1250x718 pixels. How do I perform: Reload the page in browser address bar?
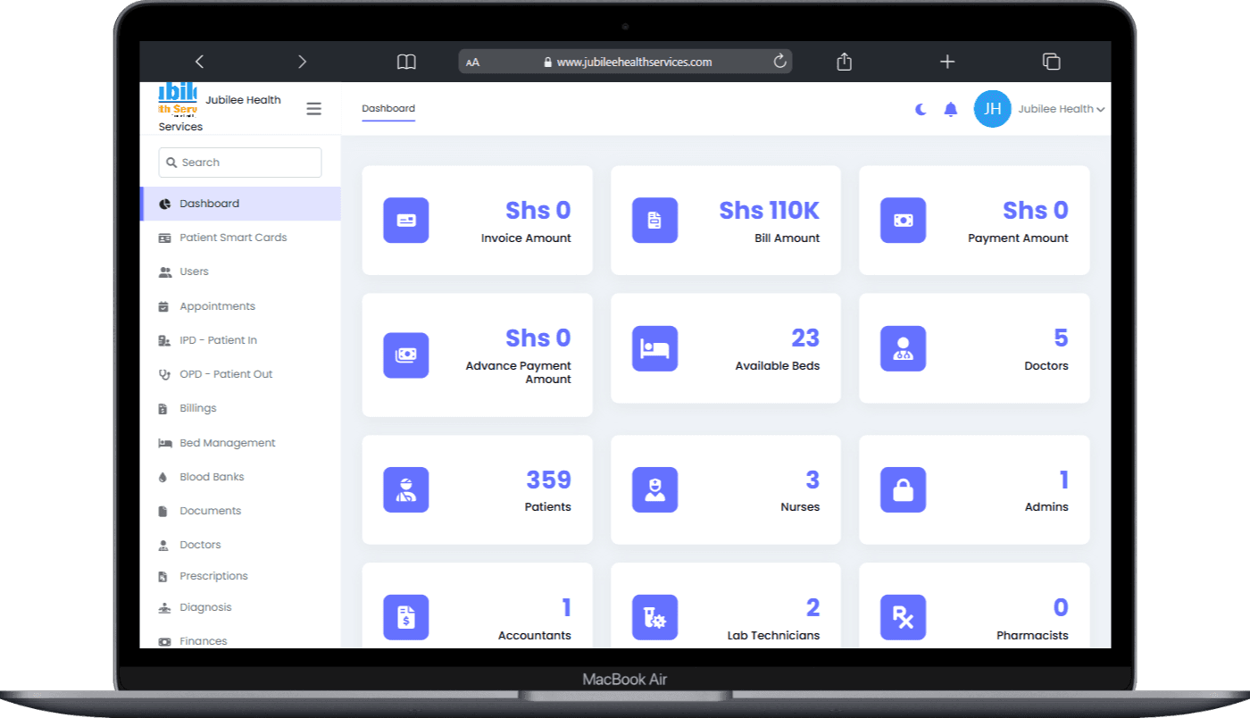pos(779,62)
